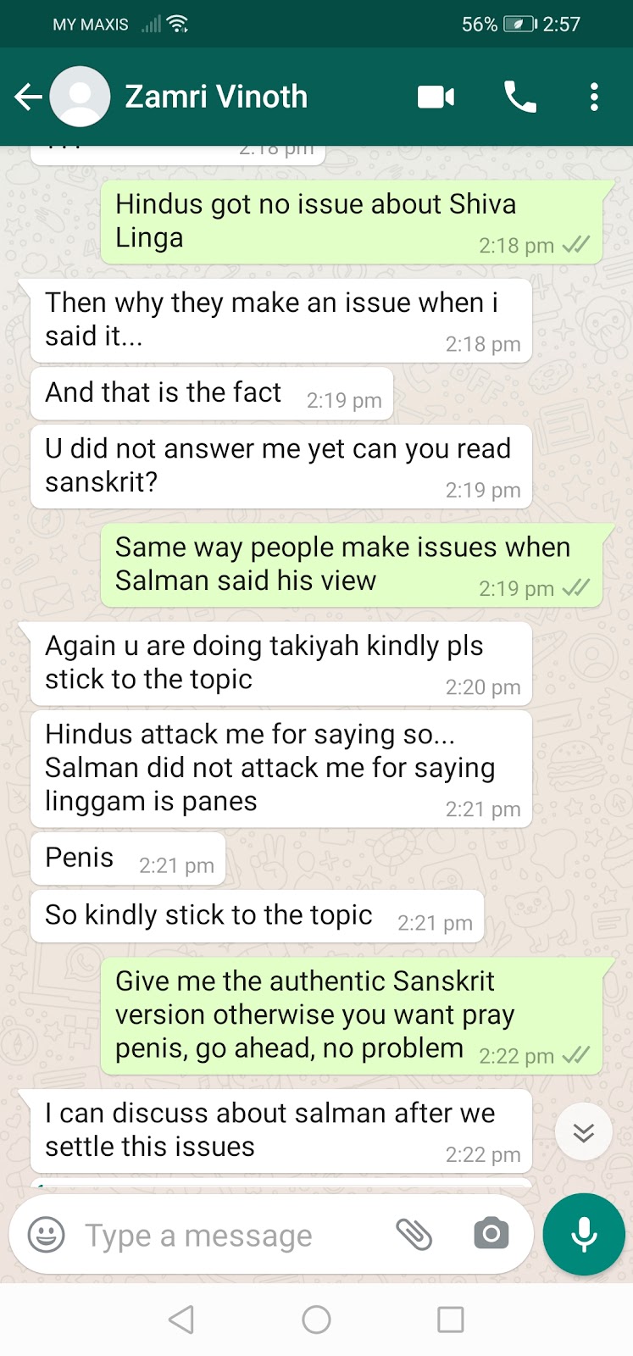Image resolution: width=633 pixels, height=1356 pixels.
Task: Select the single-word 'Penis' message bubble
Action: (x=128, y=859)
